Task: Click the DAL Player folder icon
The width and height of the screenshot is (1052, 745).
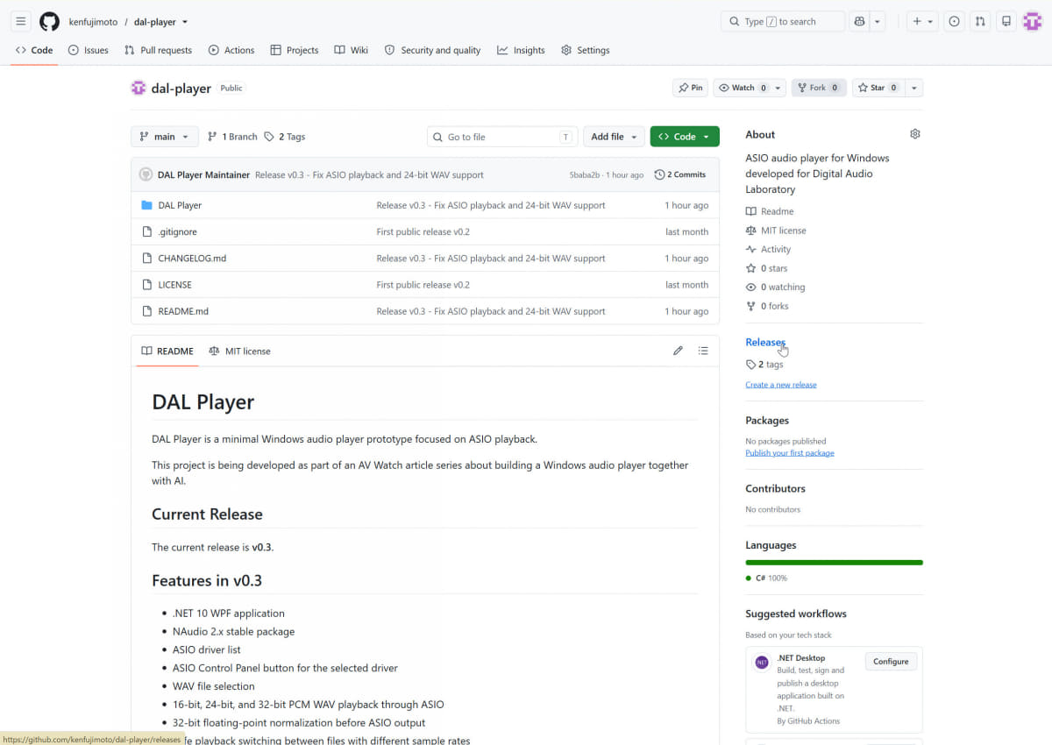Action: [147, 205]
